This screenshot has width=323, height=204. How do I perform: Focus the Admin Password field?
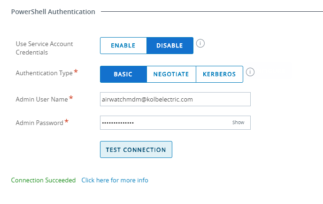coord(164,123)
